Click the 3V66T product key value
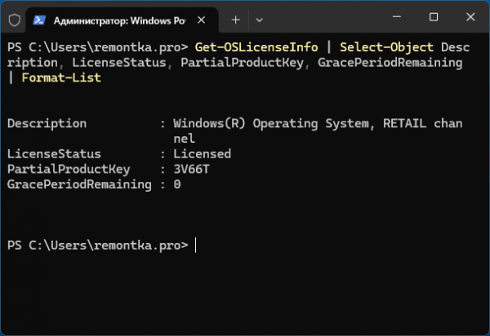The image size is (490, 336). click(x=191, y=169)
